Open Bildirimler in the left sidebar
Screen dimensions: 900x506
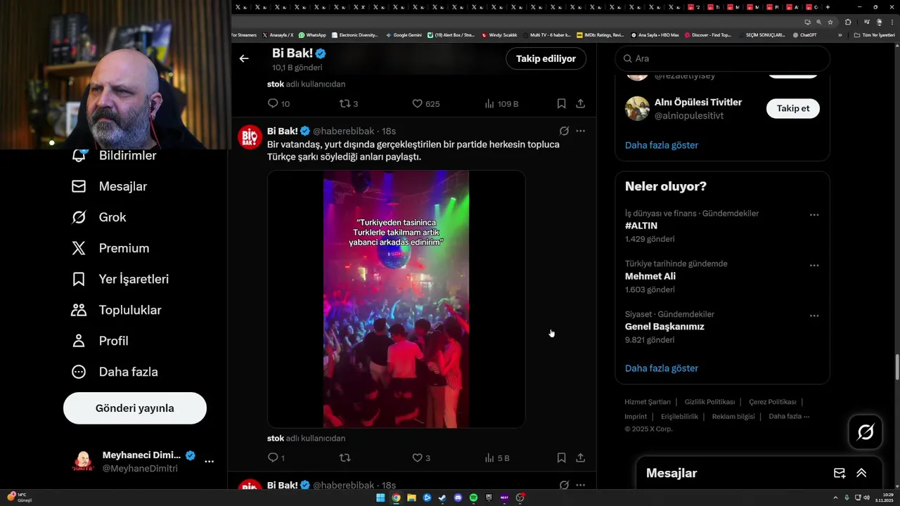pyautogui.click(x=114, y=155)
